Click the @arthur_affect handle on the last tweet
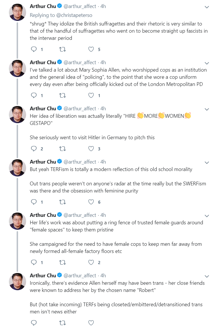The image size is (217, 326). pyautogui.click(x=80, y=276)
